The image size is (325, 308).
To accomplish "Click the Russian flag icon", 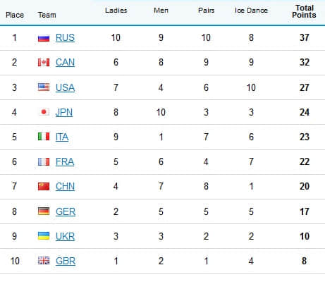I will pos(44,38).
